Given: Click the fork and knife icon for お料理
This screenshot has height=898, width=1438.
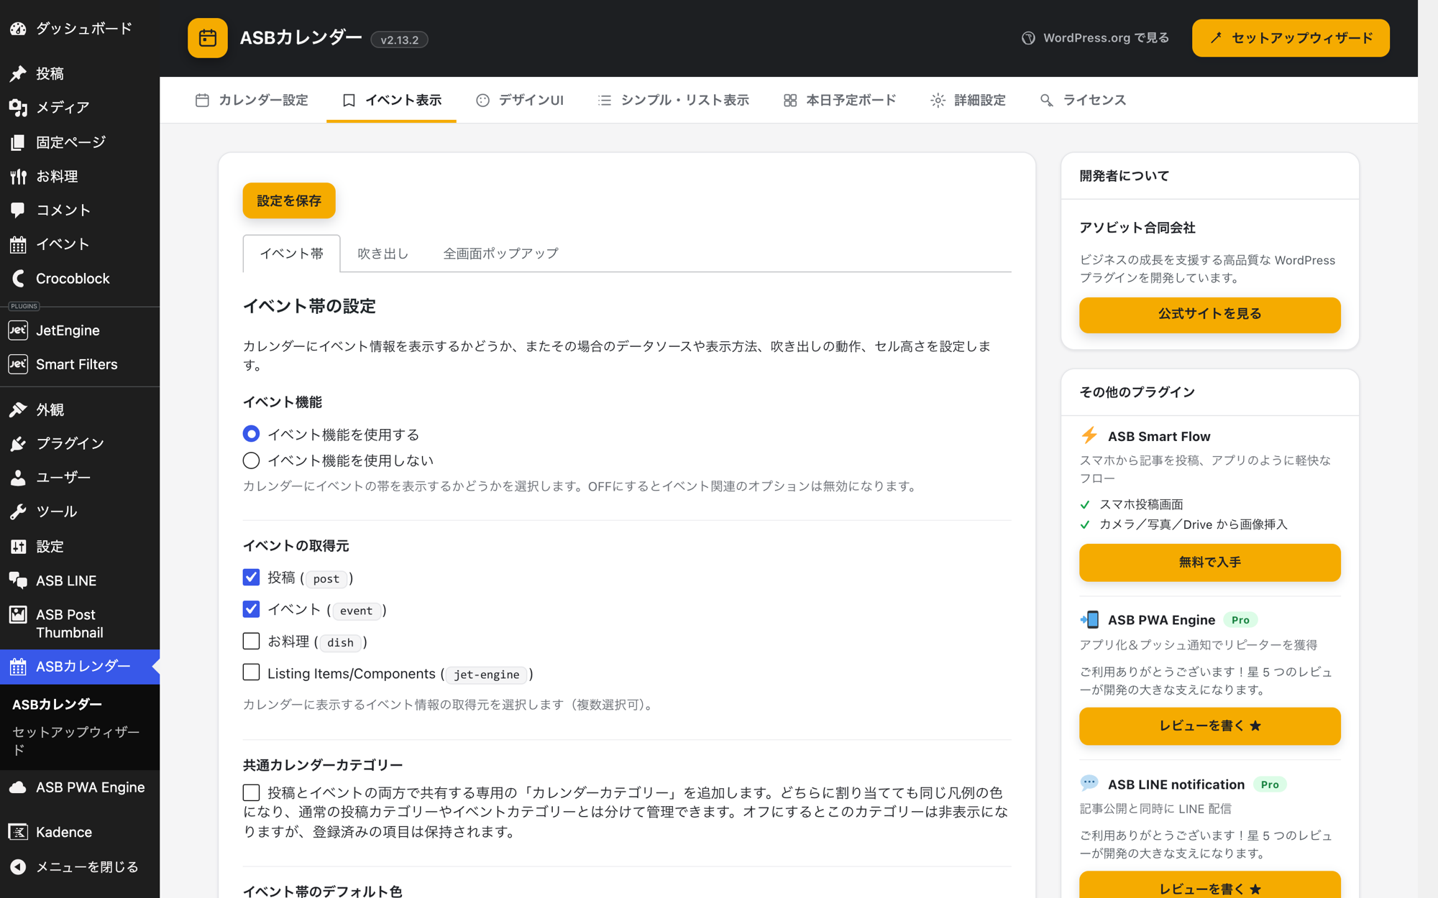Looking at the screenshot, I should click(x=18, y=176).
